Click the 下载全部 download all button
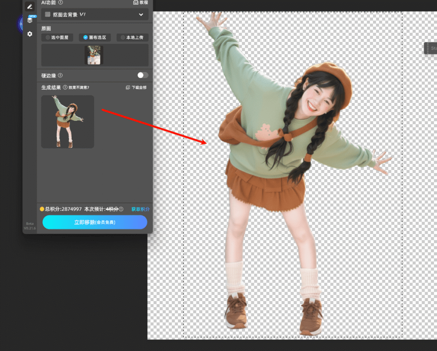This screenshot has height=351, width=437. click(x=136, y=88)
